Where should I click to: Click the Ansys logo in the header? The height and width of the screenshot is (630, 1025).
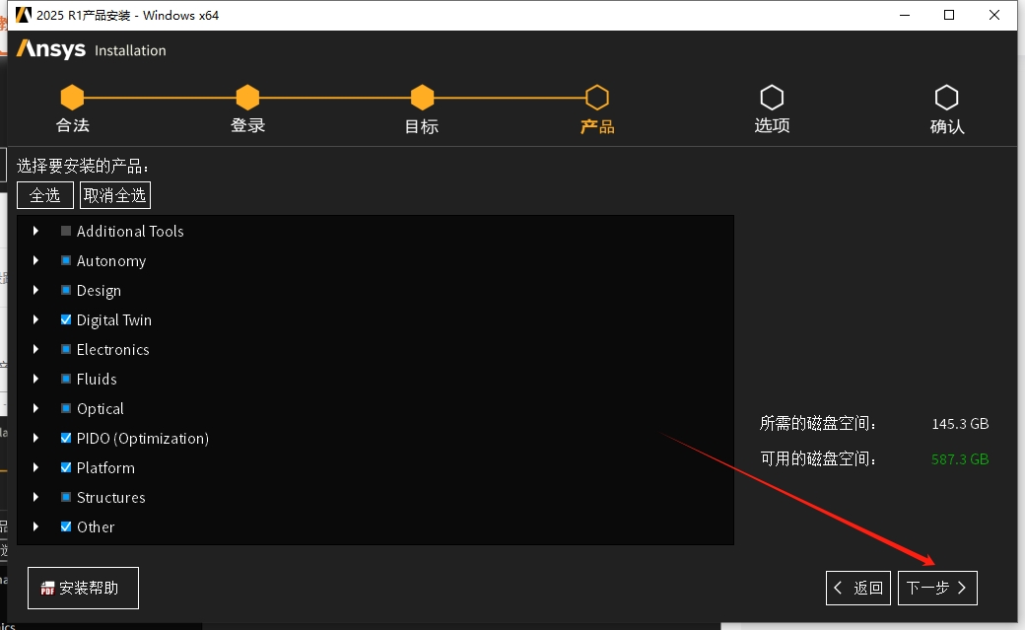(x=51, y=49)
